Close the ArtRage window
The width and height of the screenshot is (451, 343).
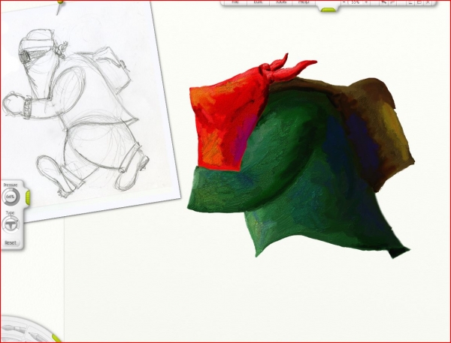pos(428,2)
